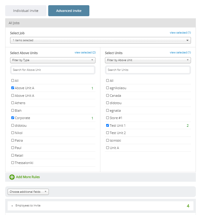Open the Filter by Above Unit dropdown

pyautogui.click(x=148, y=60)
